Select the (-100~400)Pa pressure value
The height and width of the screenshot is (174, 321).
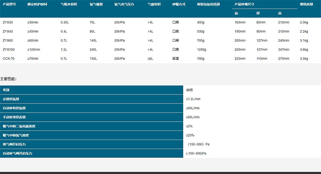[x=196, y=153]
